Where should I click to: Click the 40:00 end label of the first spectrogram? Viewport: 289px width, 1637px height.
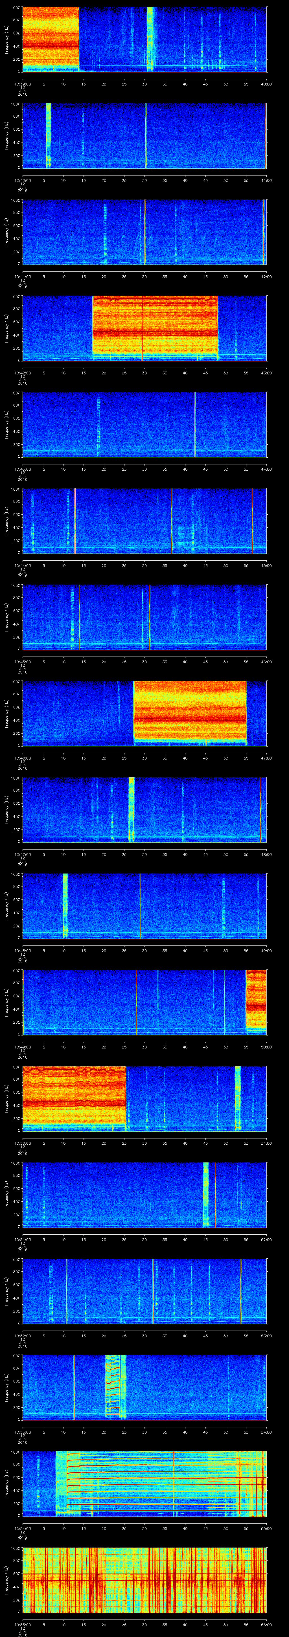click(x=266, y=85)
